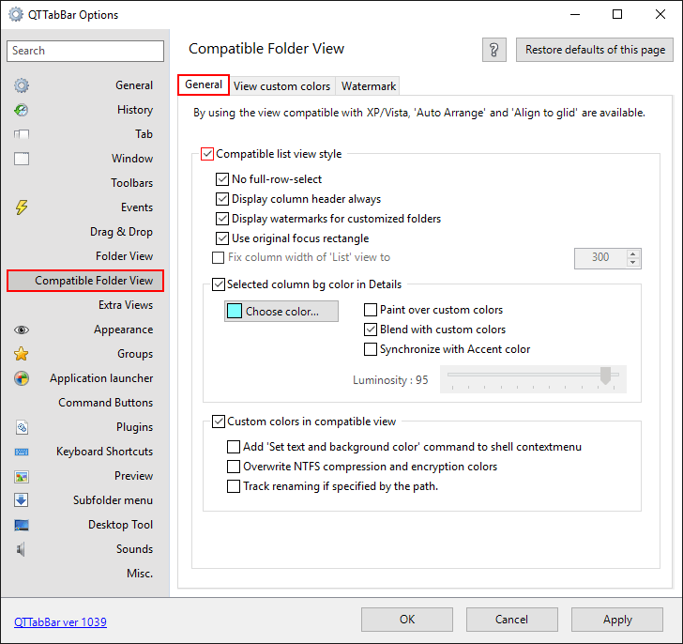Toggle Selected column bg color in Details
Image resolution: width=683 pixels, height=644 pixels.
pos(219,284)
